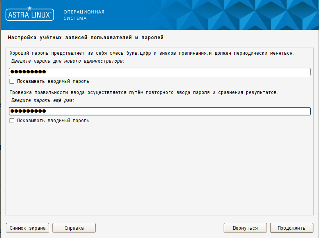
Task: Take a screenshot with Снимок экрана button
Action: point(27,228)
